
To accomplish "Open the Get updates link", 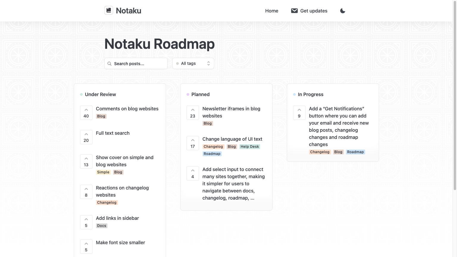I will point(309,11).
